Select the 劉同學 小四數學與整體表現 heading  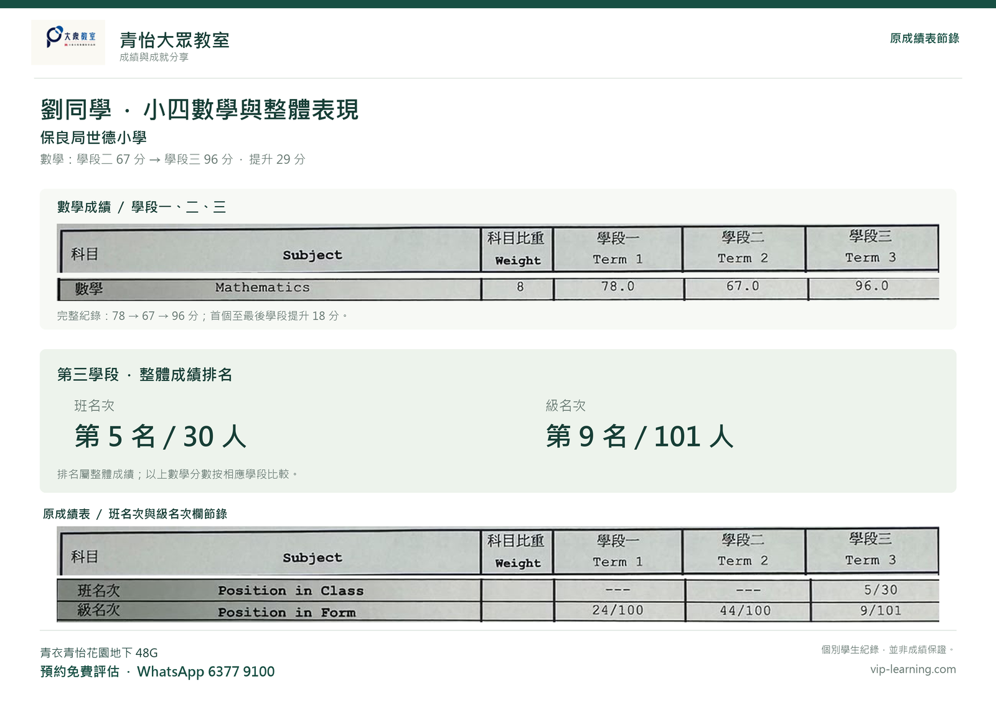(199, 110)
